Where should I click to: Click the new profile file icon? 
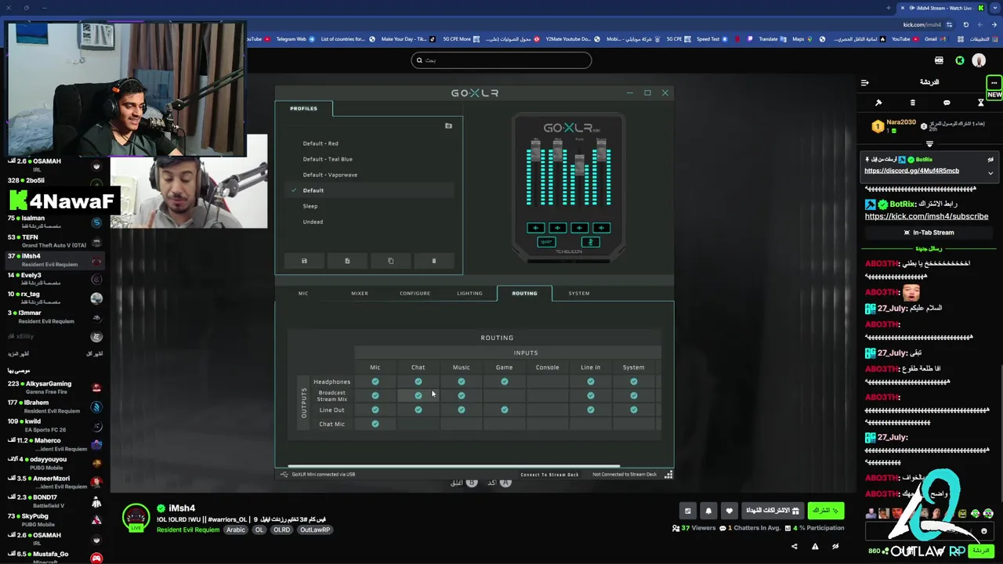347,261
